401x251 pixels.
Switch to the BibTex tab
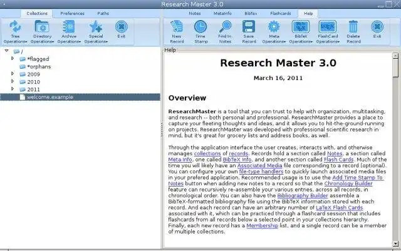[251, 14]
